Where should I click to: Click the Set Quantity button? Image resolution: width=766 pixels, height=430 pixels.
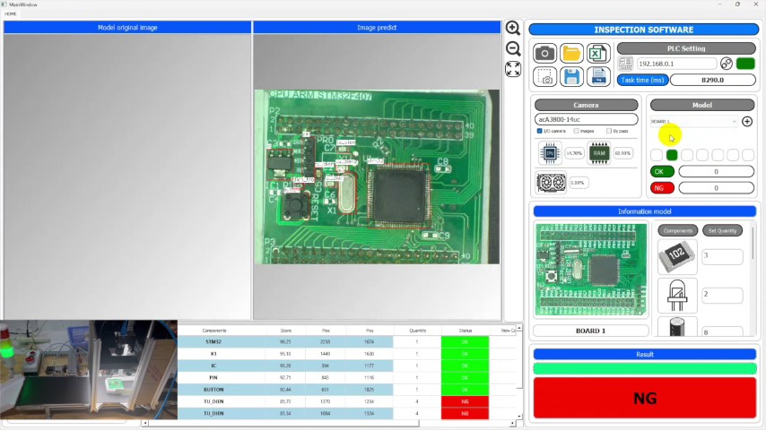pos(722,230)
